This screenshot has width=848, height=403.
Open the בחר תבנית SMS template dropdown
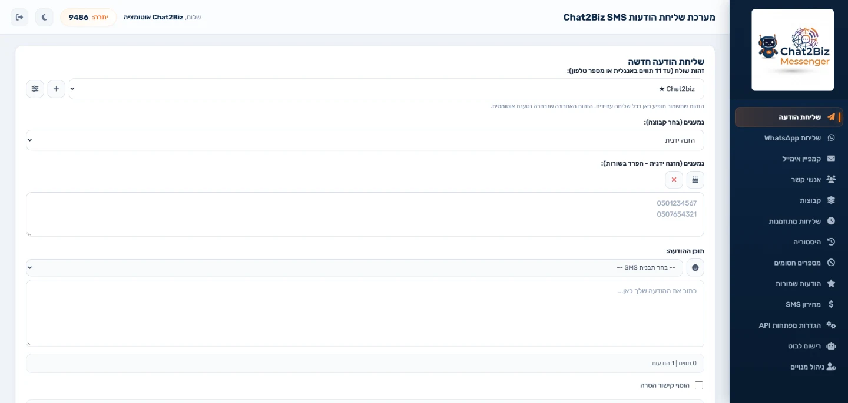(355, 268)
